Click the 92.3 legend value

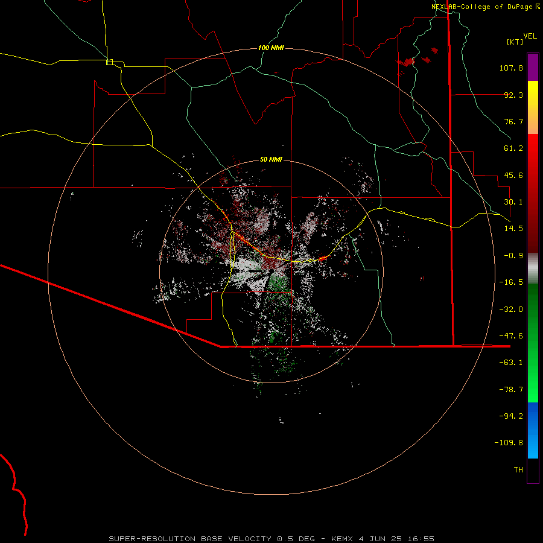513,95
